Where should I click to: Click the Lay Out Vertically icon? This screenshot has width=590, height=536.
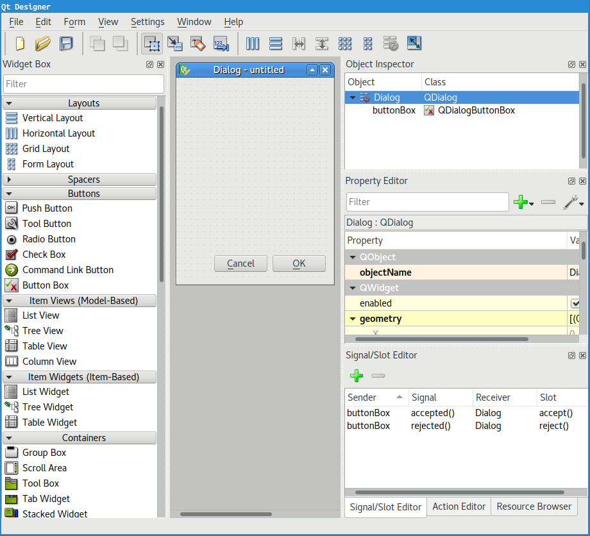(x=276, y=44)
